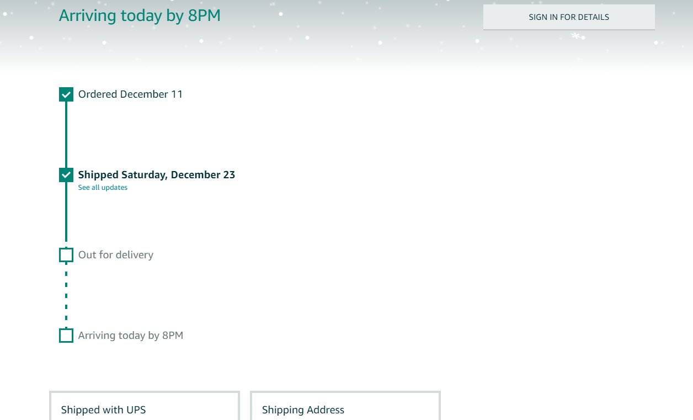Open the Shipping Address card
This screenshot has height=420, width=693.
coord(345,406)
